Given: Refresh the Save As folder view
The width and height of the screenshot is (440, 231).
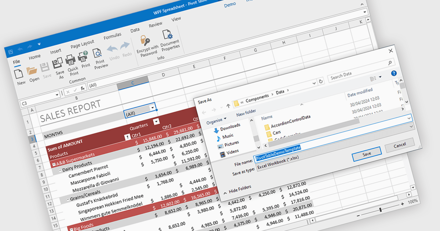Looking at the screenshot, I should (321, 81).
